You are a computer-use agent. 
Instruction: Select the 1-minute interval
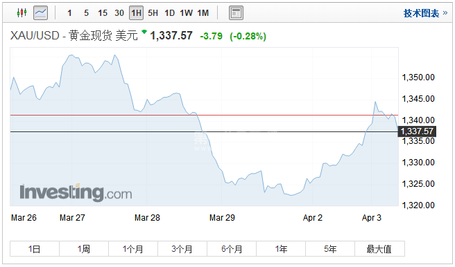[69, 13]
